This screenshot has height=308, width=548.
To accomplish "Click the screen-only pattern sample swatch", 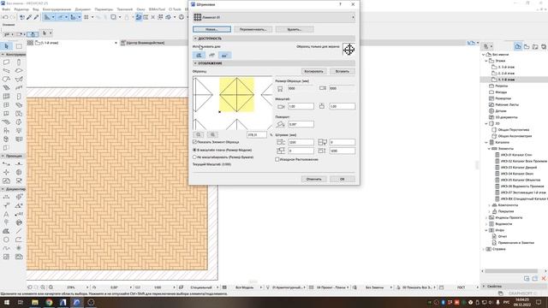I will [348, 50].
